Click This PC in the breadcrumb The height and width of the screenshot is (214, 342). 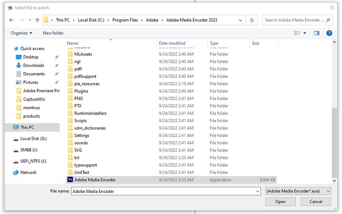(63, 20)
